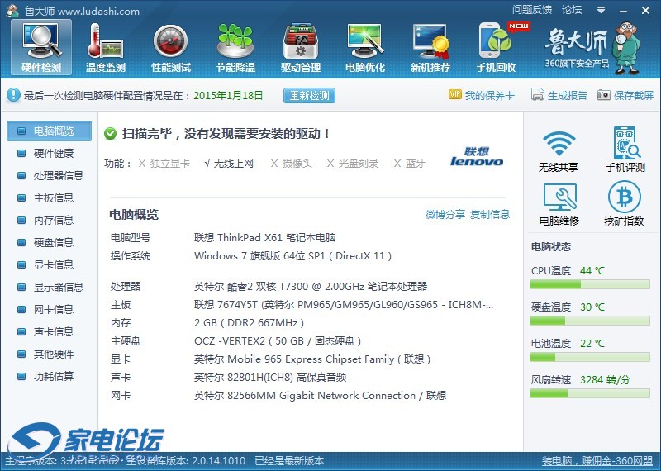
Task: Click the 生成报告 generate report link
Action: point(568,95)
